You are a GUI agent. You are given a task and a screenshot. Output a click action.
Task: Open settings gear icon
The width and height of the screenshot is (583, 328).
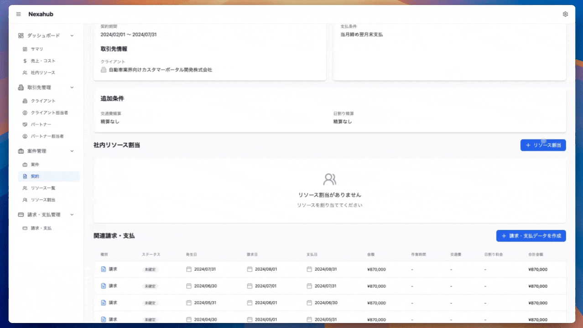565,14
